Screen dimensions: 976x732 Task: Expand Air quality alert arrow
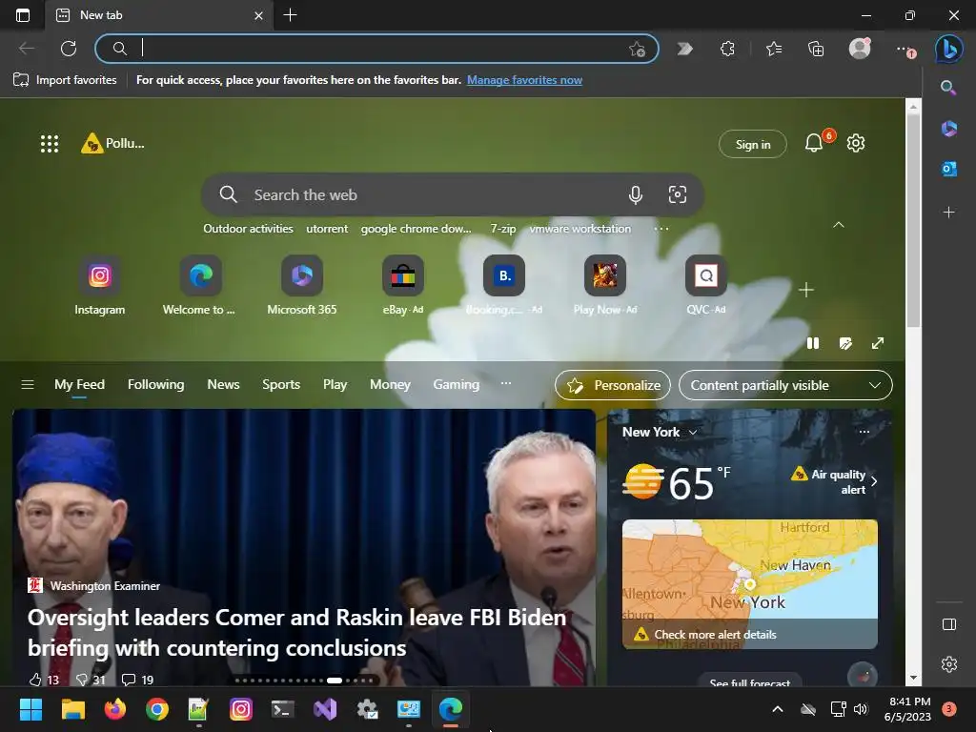(x=874, y=481)
